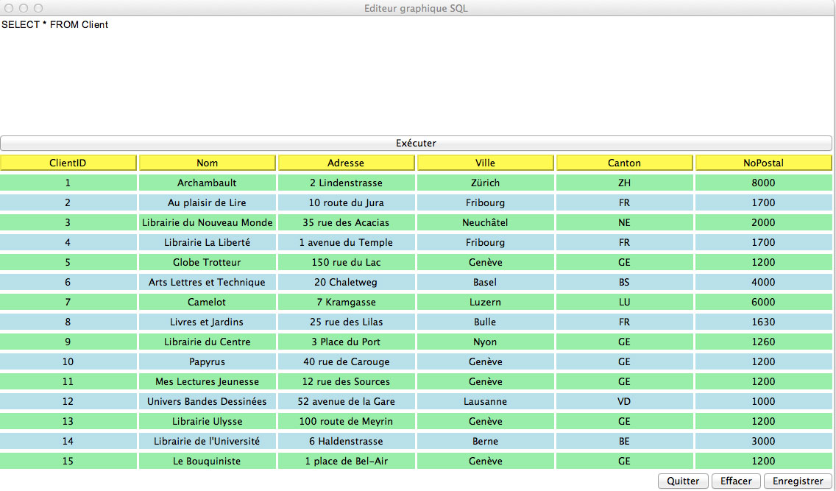Click the Nom column header
The width and height of the screenshot is (836, 491).
[208, 163]
